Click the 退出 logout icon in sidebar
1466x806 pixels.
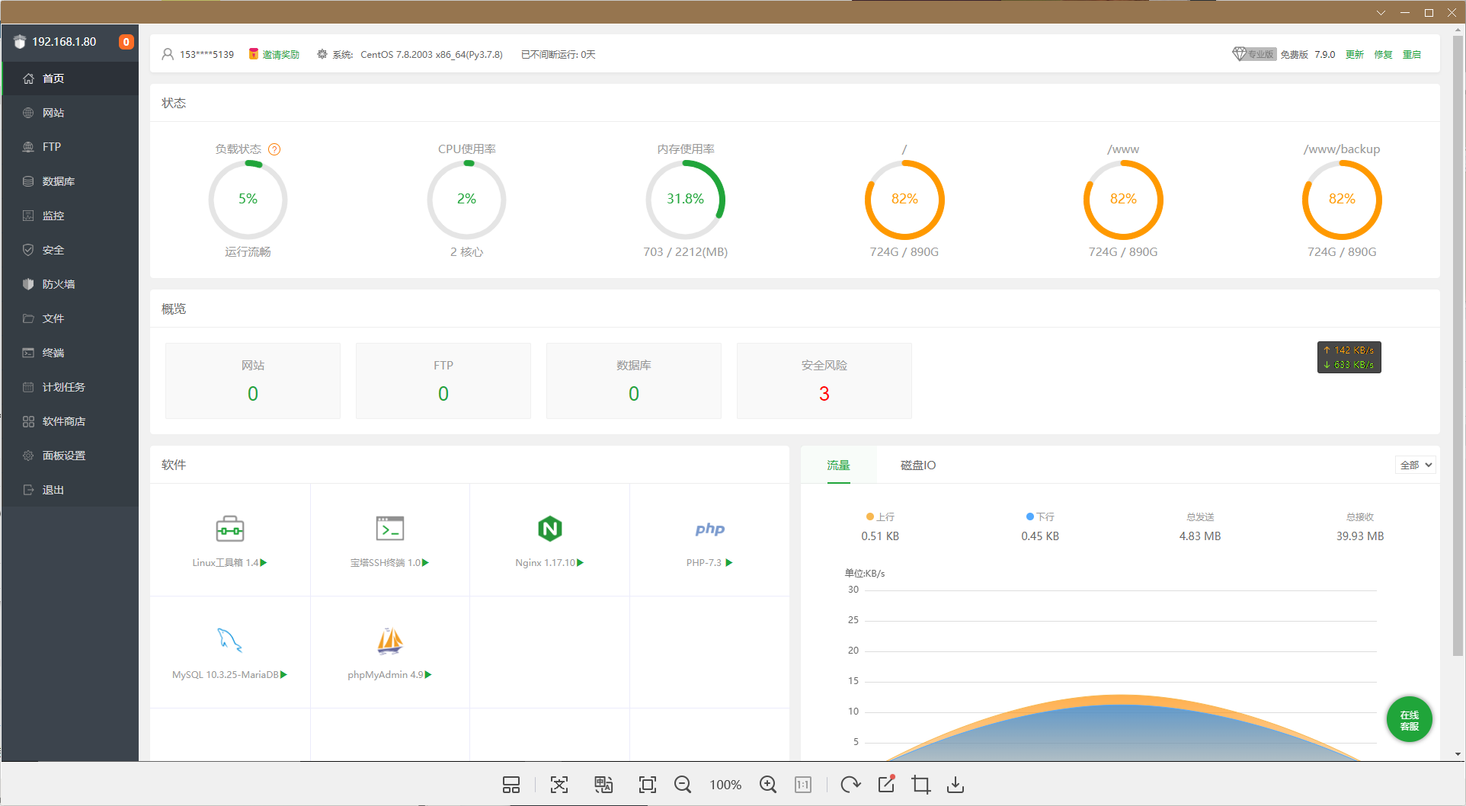tap(28, 490)
